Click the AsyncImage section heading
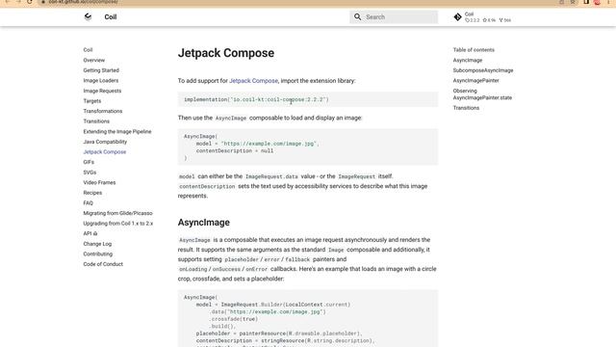The image size is (616, 347). pos(203,223)
